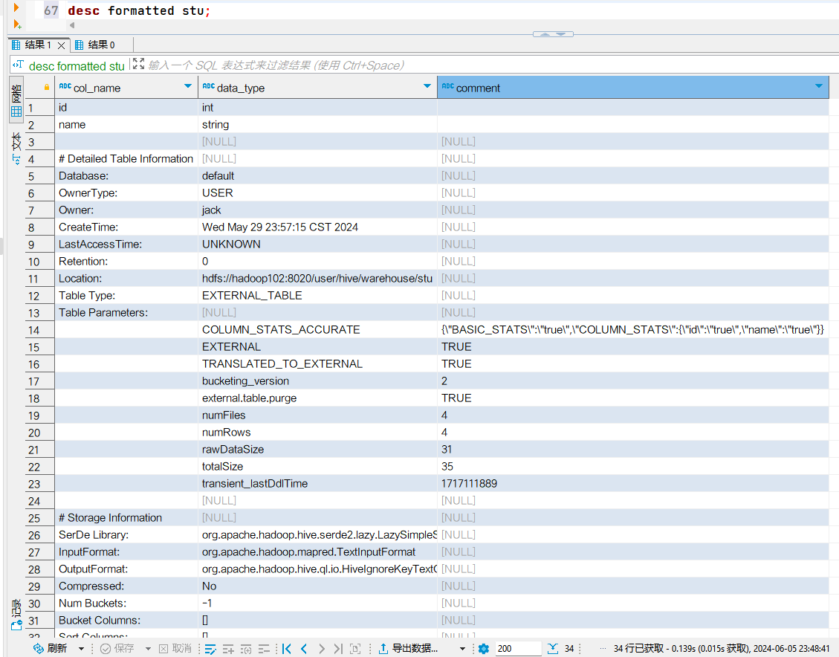Click the cell containing EXTERNAL_TABLE
839x657 pixels.
[318, 295]
